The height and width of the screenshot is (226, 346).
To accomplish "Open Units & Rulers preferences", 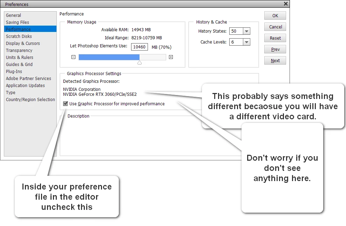I will point(30,58).
